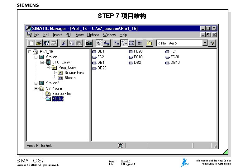
Task: Open the Options menu
Action: 93,35
